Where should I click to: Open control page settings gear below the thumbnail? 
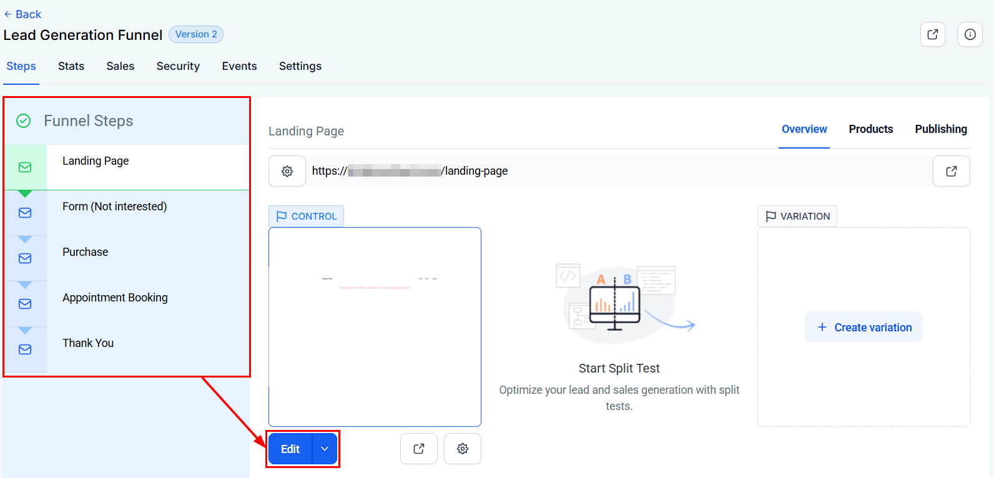tap(463, 449)
